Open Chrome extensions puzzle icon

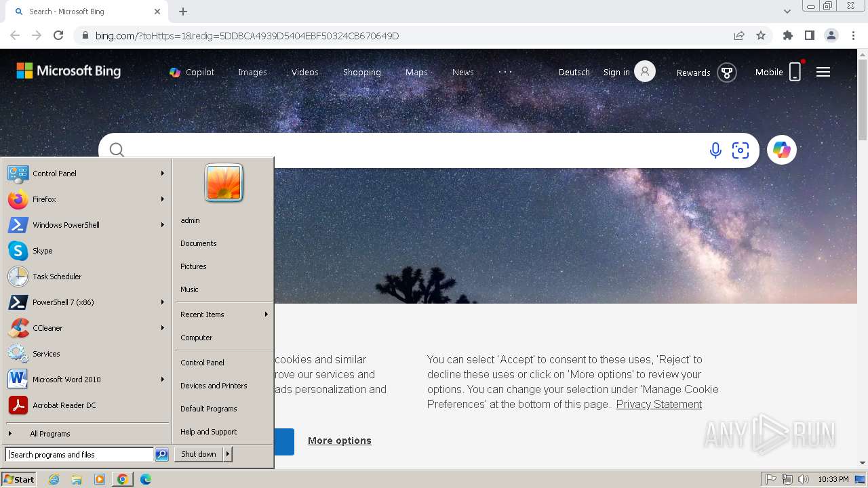click(x=787, y=35)
